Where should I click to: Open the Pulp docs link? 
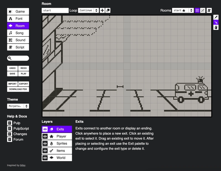pos(17,123)
